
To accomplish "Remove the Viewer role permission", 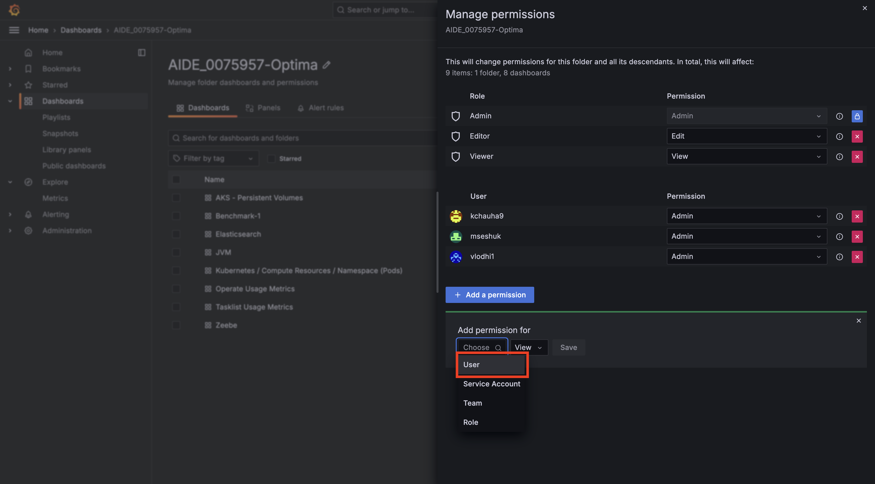I will pyautogui.click(x=857, y=157).
